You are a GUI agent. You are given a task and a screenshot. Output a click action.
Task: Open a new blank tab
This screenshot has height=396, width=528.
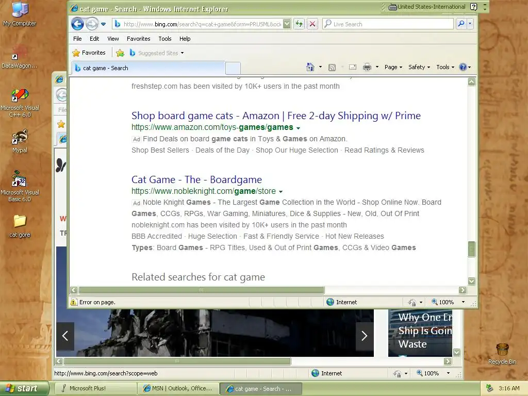233,69
